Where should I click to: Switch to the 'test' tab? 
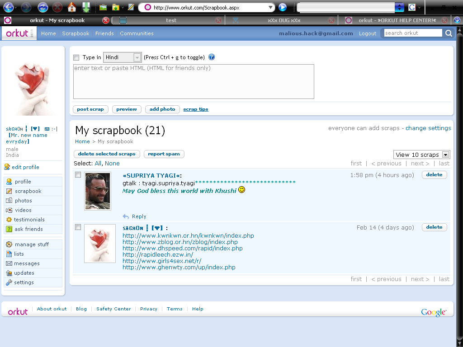pos(170,20)
